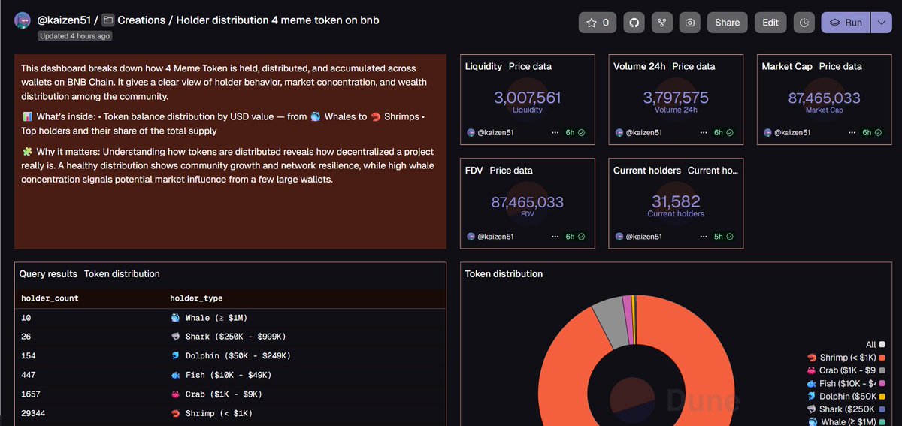This screenshot has width=902, height=426.
Task: Click the 31,582 current holders value
Action: click(676, 201)
